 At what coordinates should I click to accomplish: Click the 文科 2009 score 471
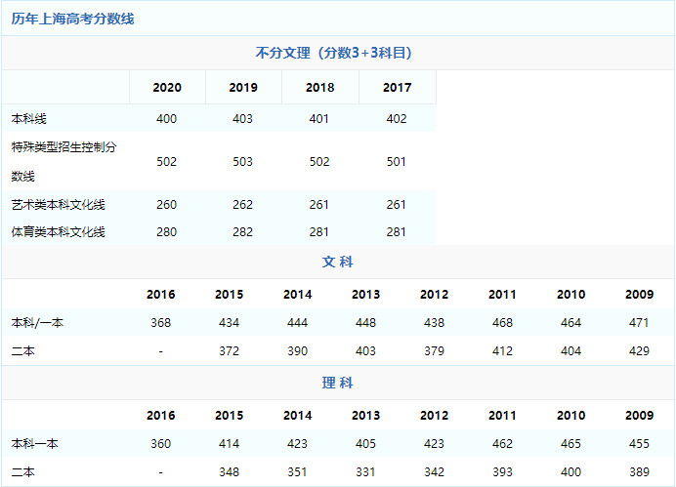click(640, 323)
